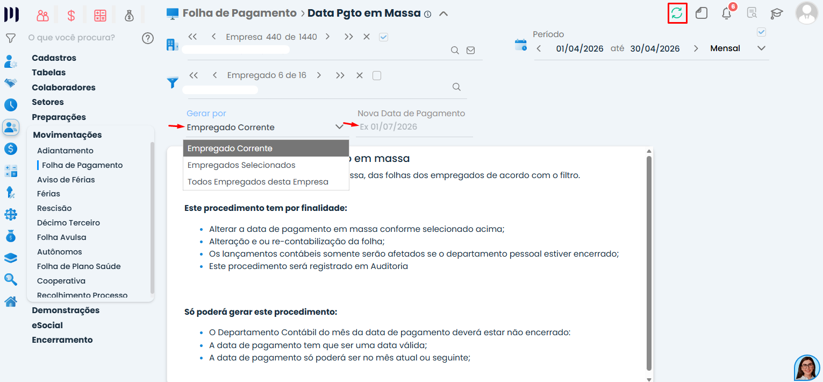This screenshot has height=382, width=823.
Task: Click the refresh sync icon in top bar
Action: pos(677,13)
